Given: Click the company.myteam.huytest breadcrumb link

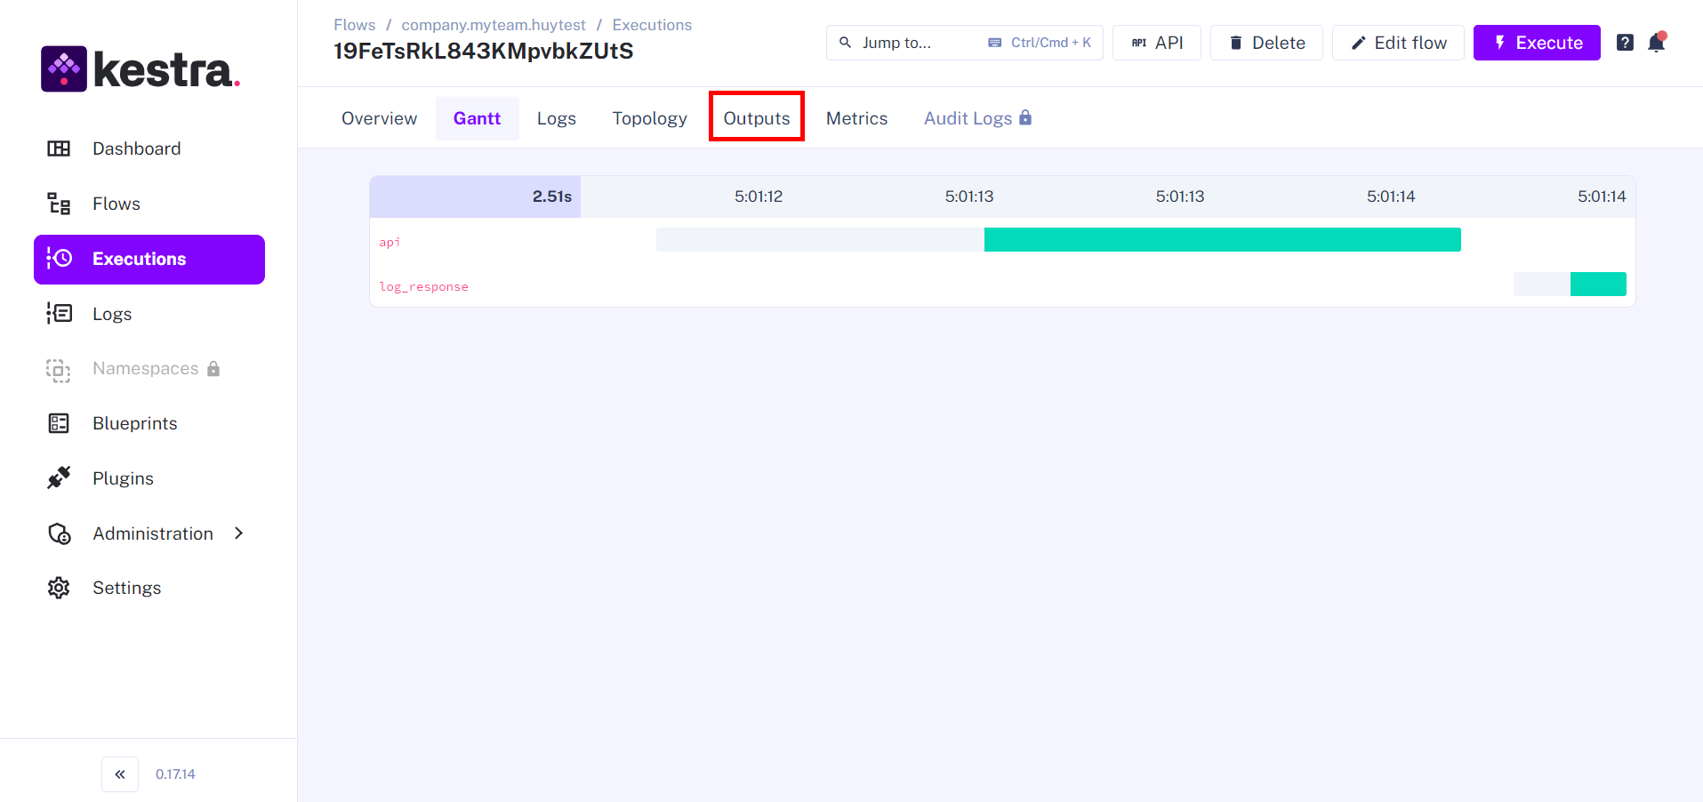Looking at the screenshot, I should pos(494,25).
